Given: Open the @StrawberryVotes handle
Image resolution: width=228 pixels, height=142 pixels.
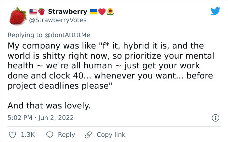Looking at the screenshot, I should [x=58, y=20].
